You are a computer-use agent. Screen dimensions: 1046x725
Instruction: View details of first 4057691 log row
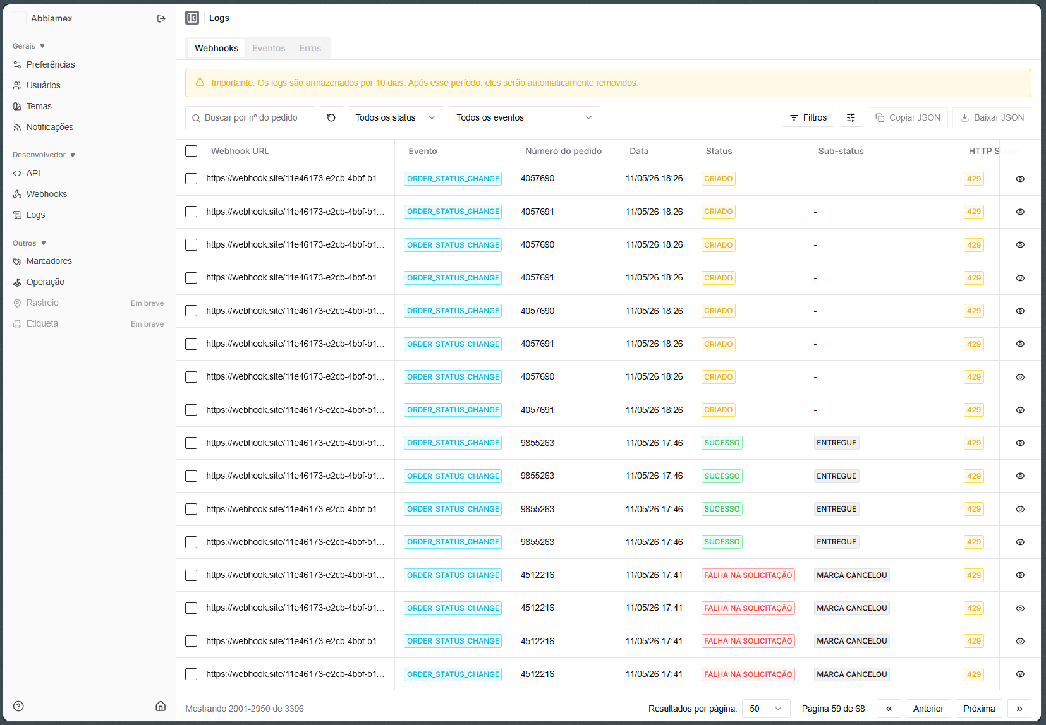click(1020, 212)
